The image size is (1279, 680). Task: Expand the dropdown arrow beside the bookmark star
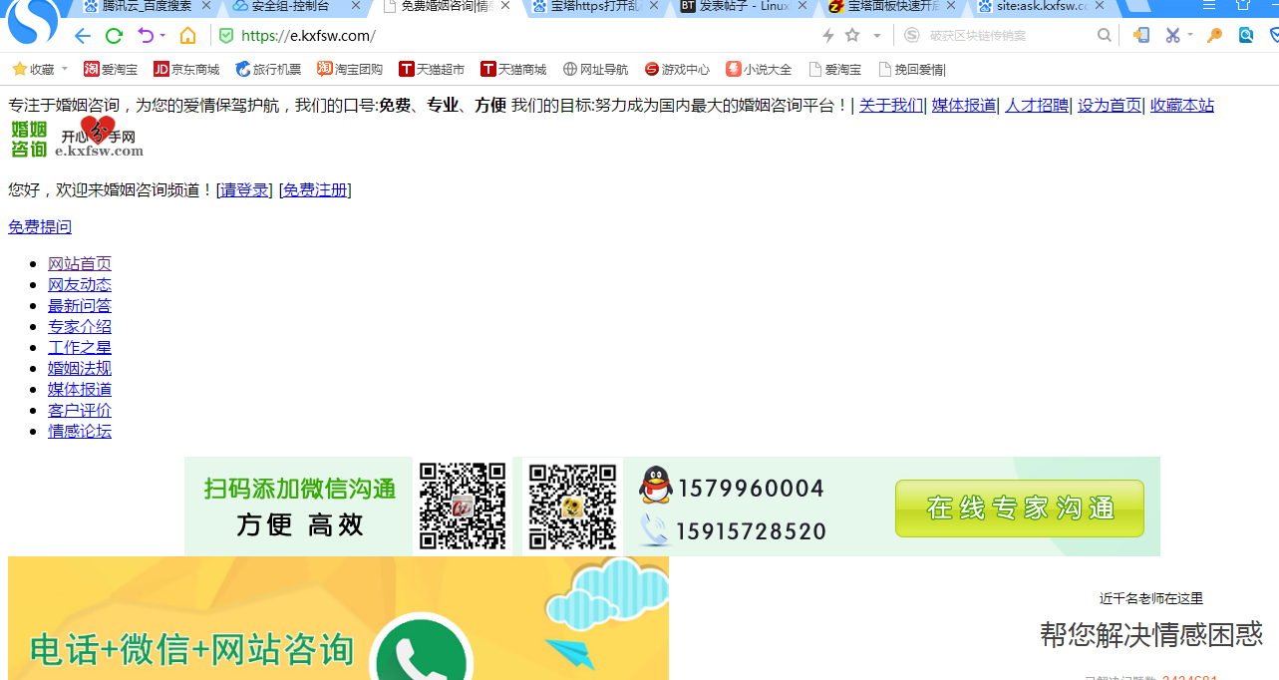click(x=877, y=36)
